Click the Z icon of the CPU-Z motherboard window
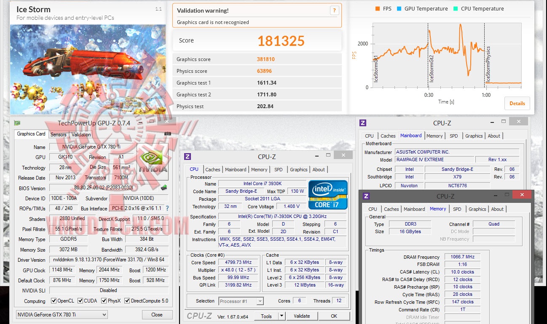 pos(362,123)
